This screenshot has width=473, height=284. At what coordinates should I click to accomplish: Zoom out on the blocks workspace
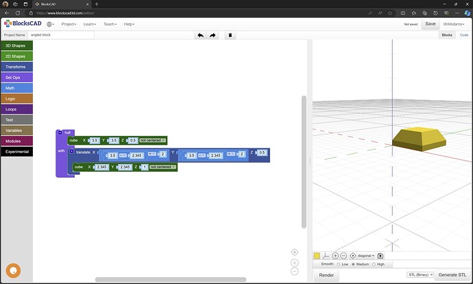tap(294, 272)
